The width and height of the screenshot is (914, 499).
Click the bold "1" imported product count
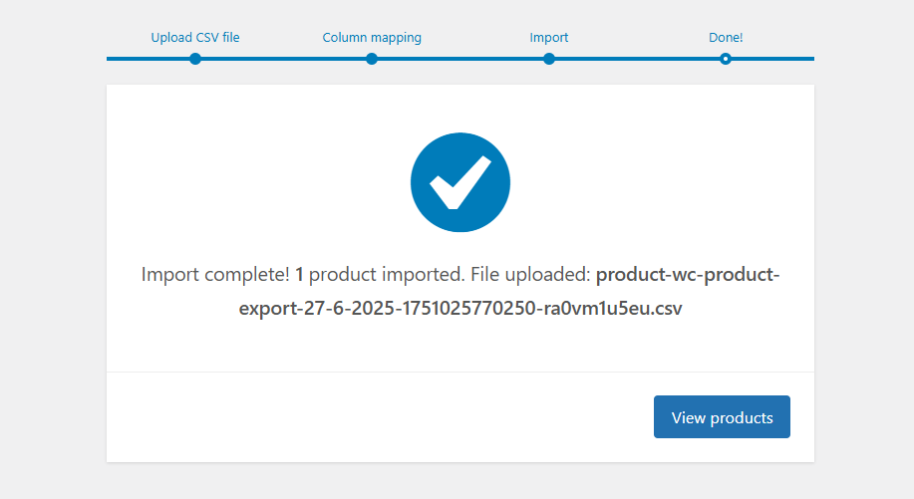point(299,275)
